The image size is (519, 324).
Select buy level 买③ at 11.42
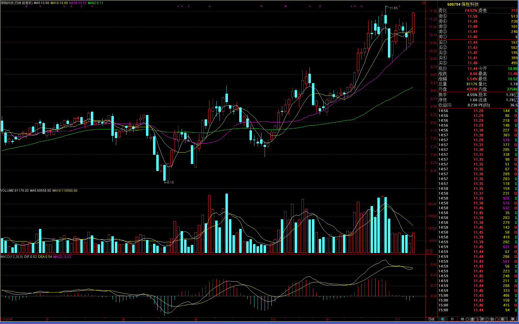pyautogui.click(x=478, y=53)
